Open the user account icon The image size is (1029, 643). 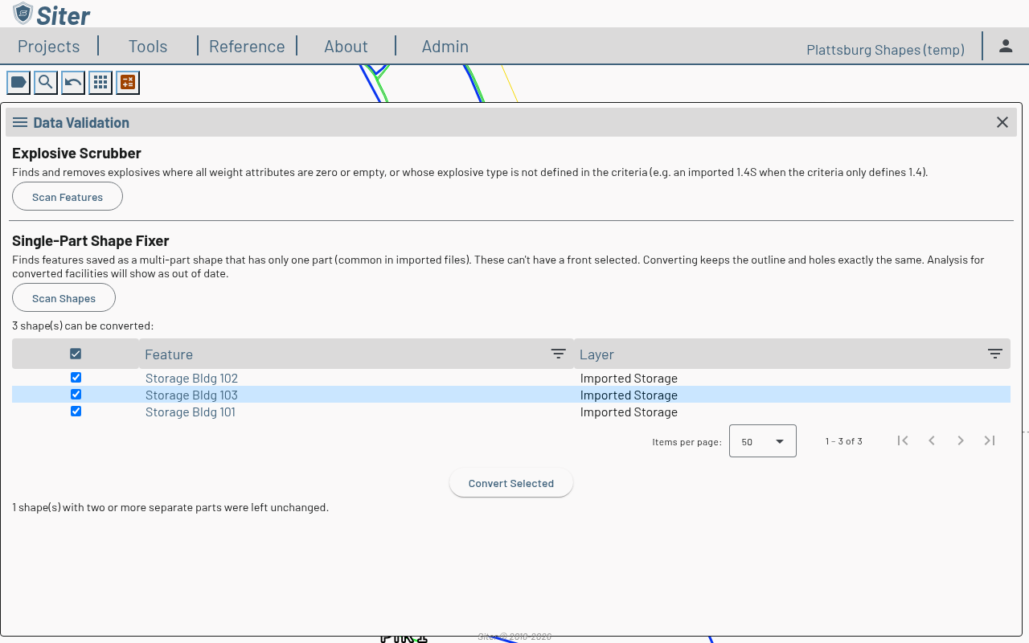1006,46
